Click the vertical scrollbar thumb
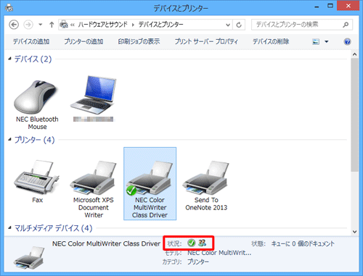The width and height of the screenshot is (363, 276). click(354, 115)
